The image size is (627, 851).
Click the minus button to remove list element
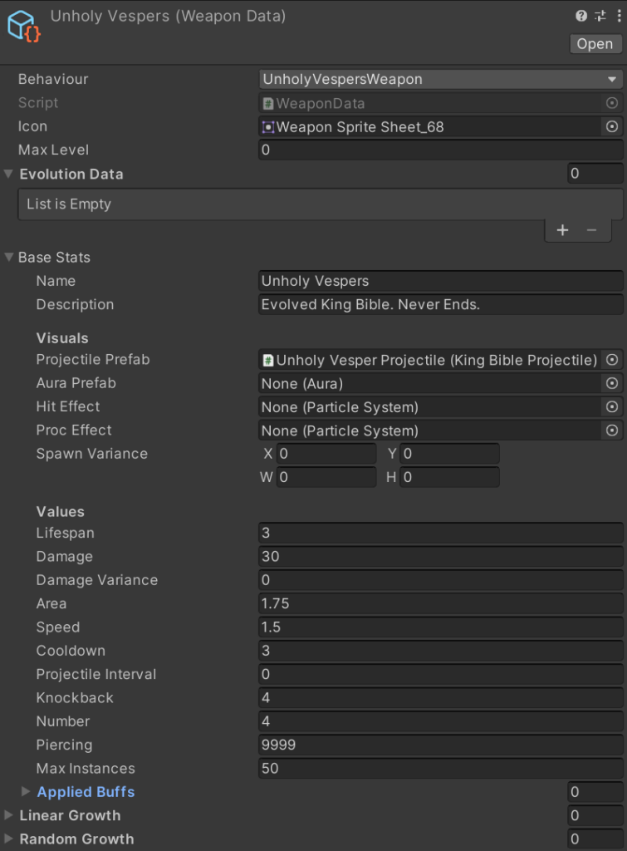click(x=591, y=230)
